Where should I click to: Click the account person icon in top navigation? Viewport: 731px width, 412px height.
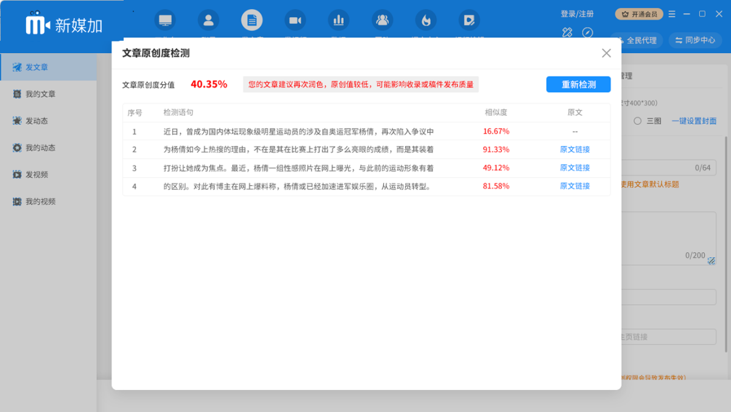tap(208, 20)
